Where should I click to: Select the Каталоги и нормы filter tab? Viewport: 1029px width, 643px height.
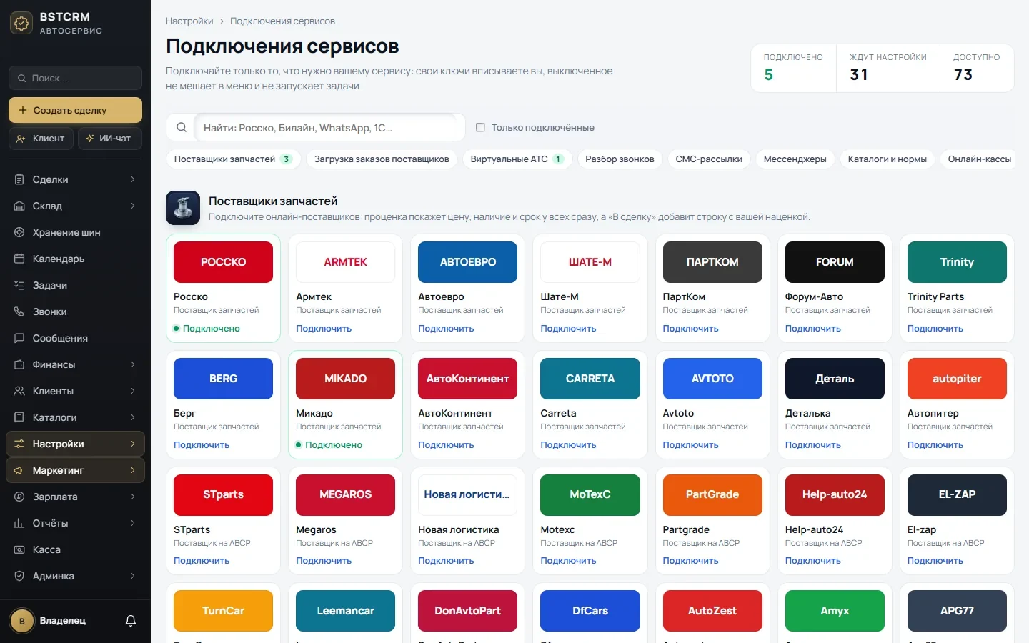[x=887, y=159]
